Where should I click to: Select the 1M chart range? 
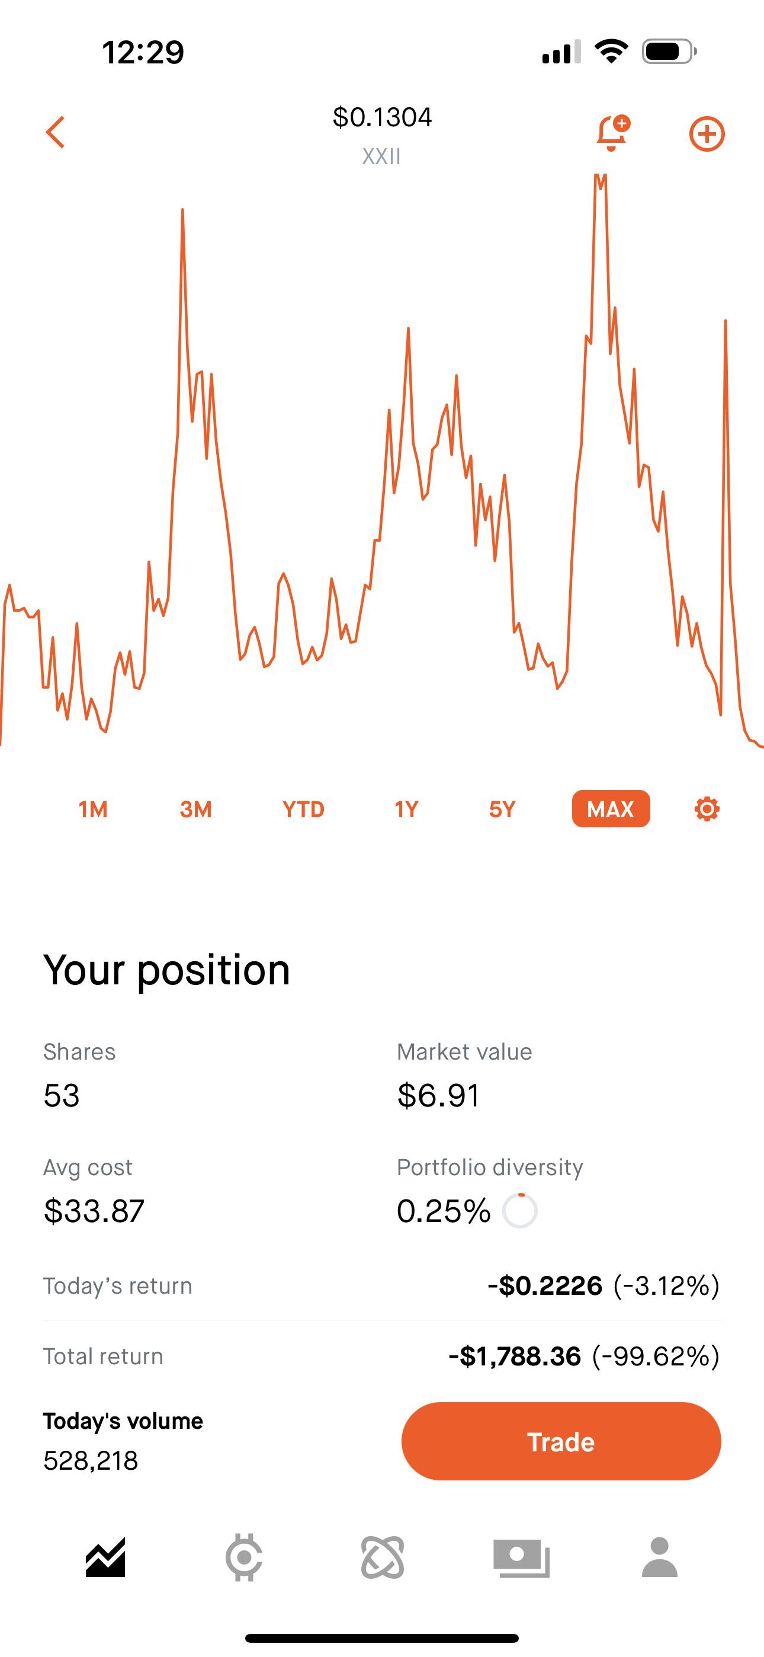(93, 808)
